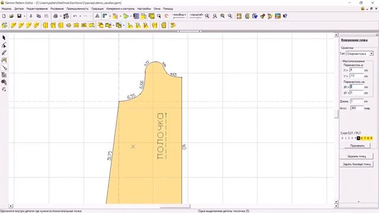Select the measuring tool under the pencil
This screenshot has width=379, height=213.
click(x=4, y=60)
